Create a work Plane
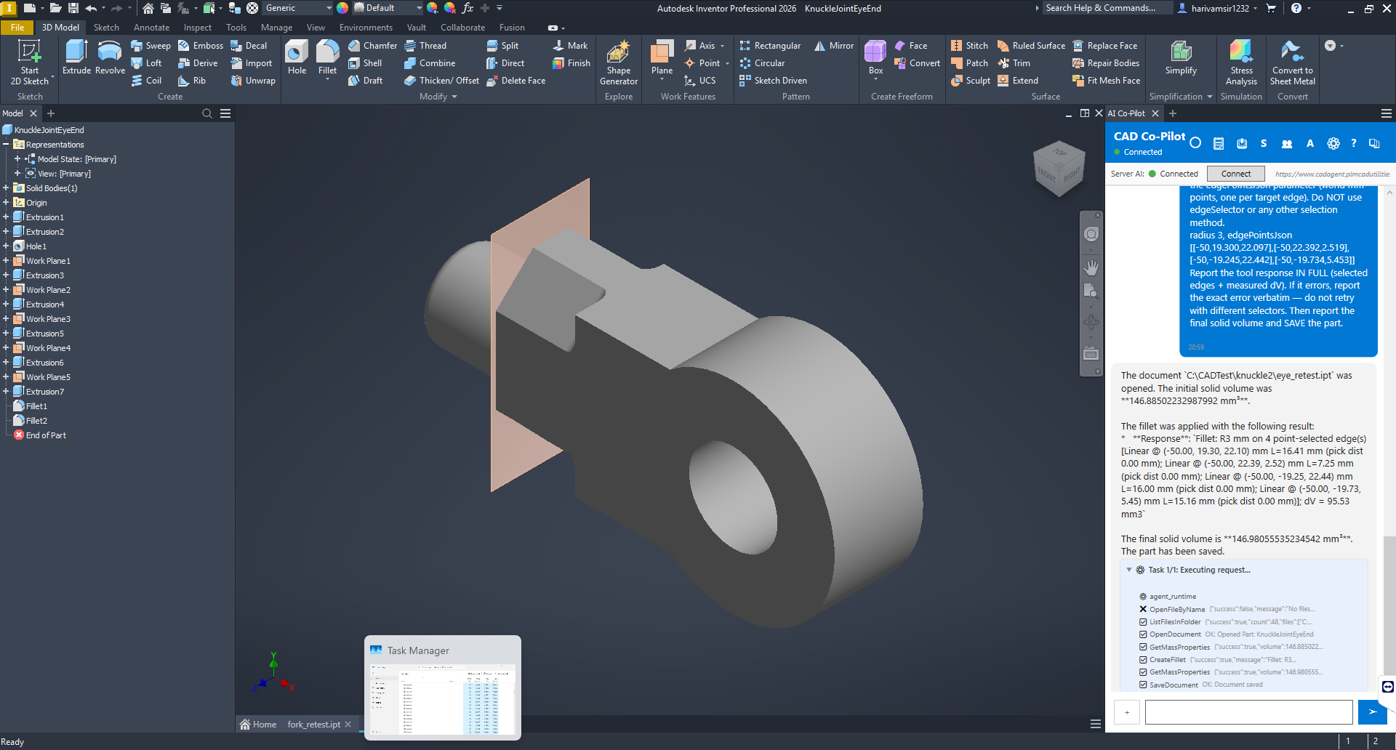Image resolution: width=1396 pixels, height=750 pixels. (x=662, y=57)
